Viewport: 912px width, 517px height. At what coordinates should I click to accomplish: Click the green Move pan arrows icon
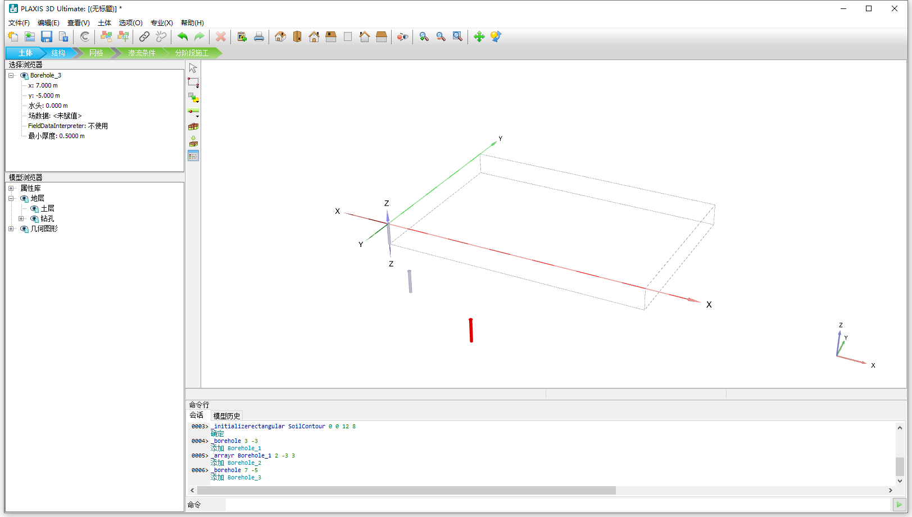[x=479, y=37]
